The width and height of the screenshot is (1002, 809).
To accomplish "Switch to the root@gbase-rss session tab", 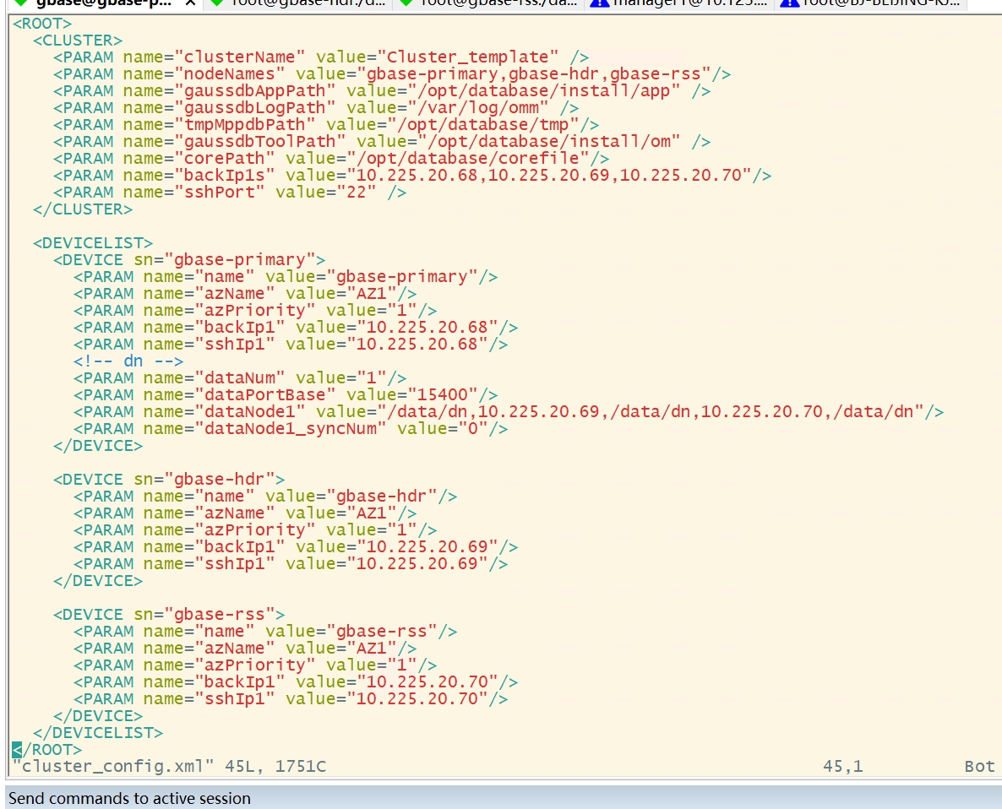I will pos(489,3).
